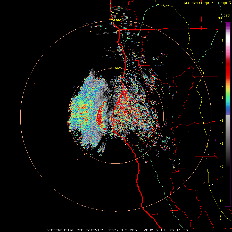This screenshot has height=232, width=232.
Task: Click the 100 NMI range ring label
Action: pos(116,20)
